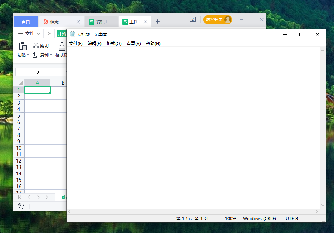The width and height of the screenshot is (334, 233).
Task: Expand the hidden ribbon tabs chevron
Action: (x=49, y=34)
